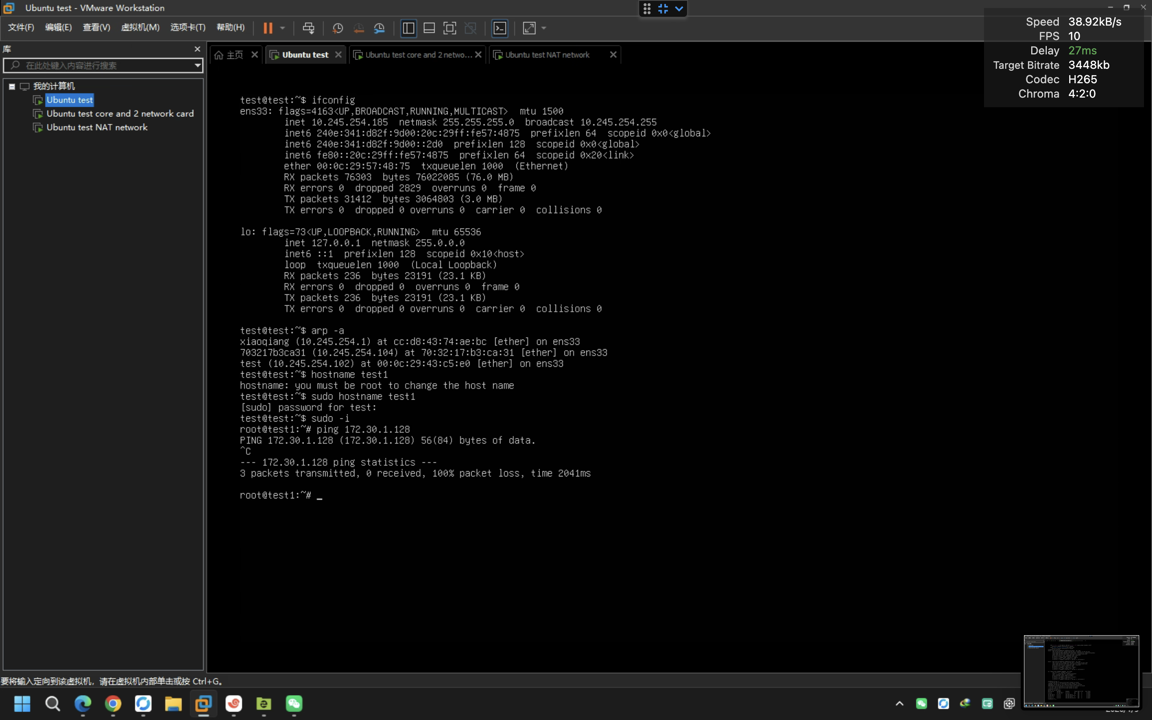Collapse the 我的计算机 tree node

pyautogui.click(x=12, y=86)
